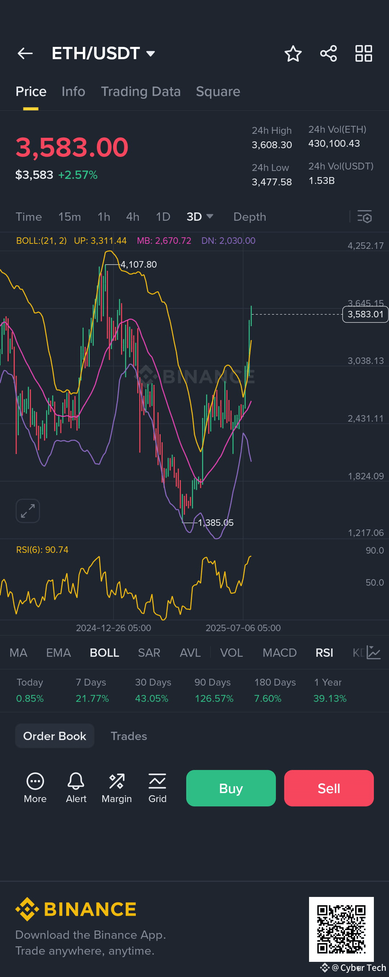389x977 pixels.
Task: Open Margin trading icon
Action: point(117,788)
